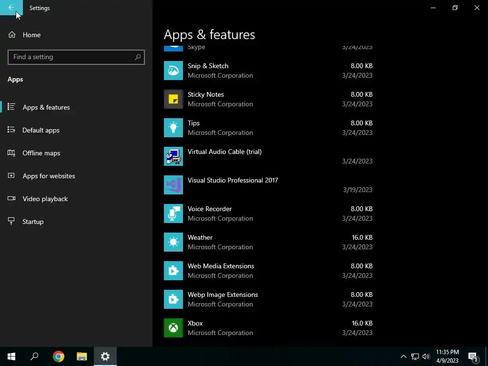Click the Settings gear in taskbar
Viewport: 488px width, 366px height.
coord(105,356)
